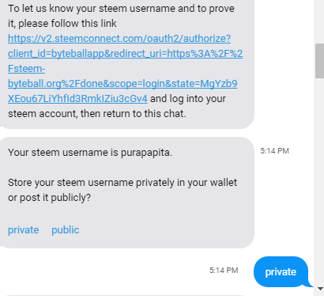Click scrollbar track below the thumb
The image size is (324, 303).
(x=319, y=180)
